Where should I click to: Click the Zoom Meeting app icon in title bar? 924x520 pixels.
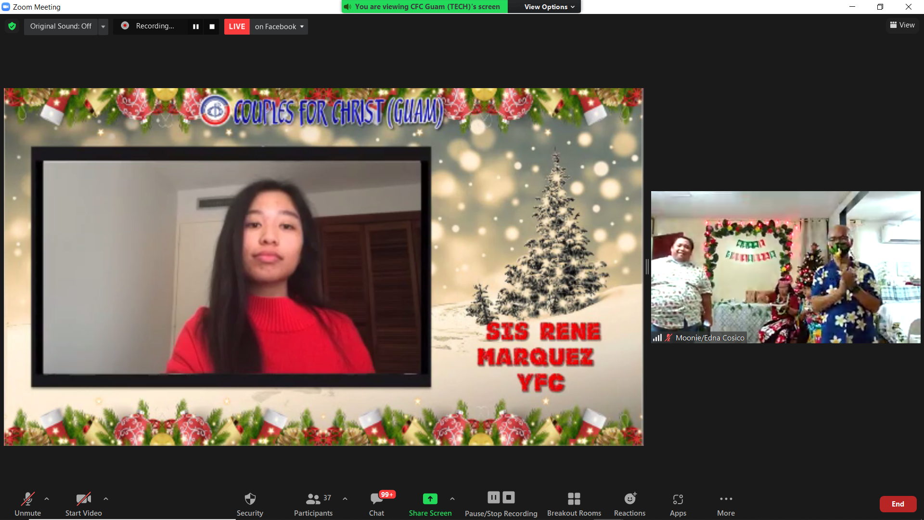pos(6,7)
